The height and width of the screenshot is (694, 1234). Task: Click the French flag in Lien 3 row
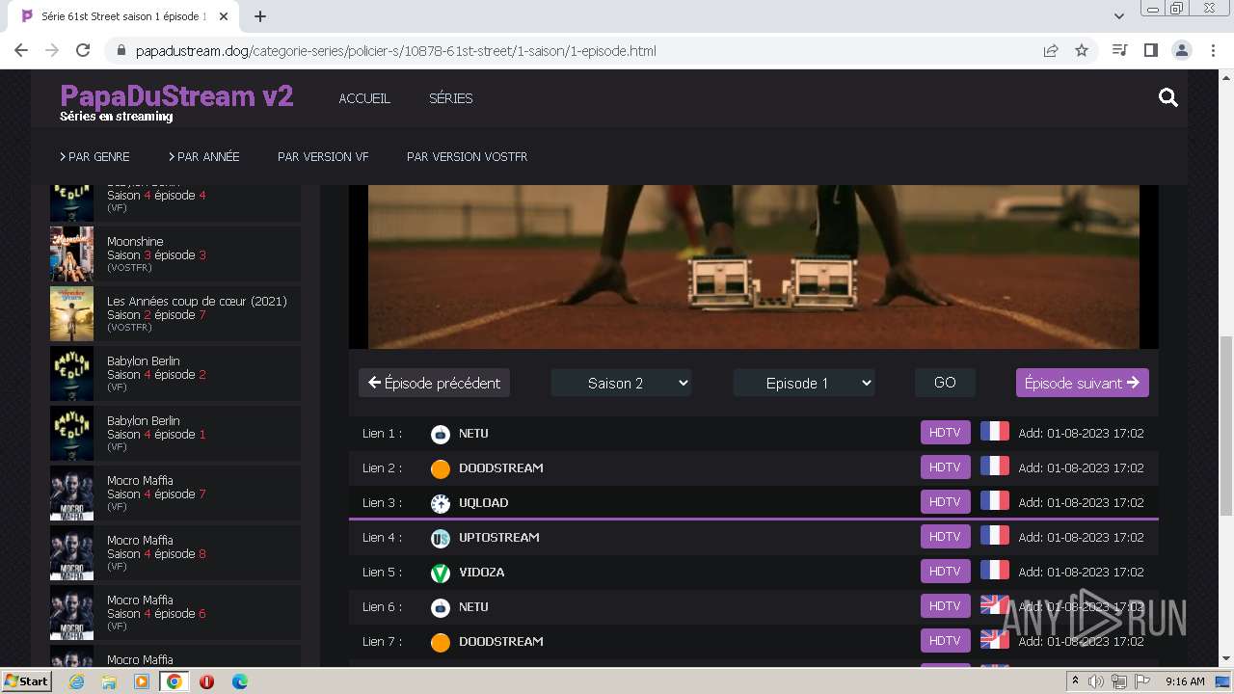click(994, 501)
